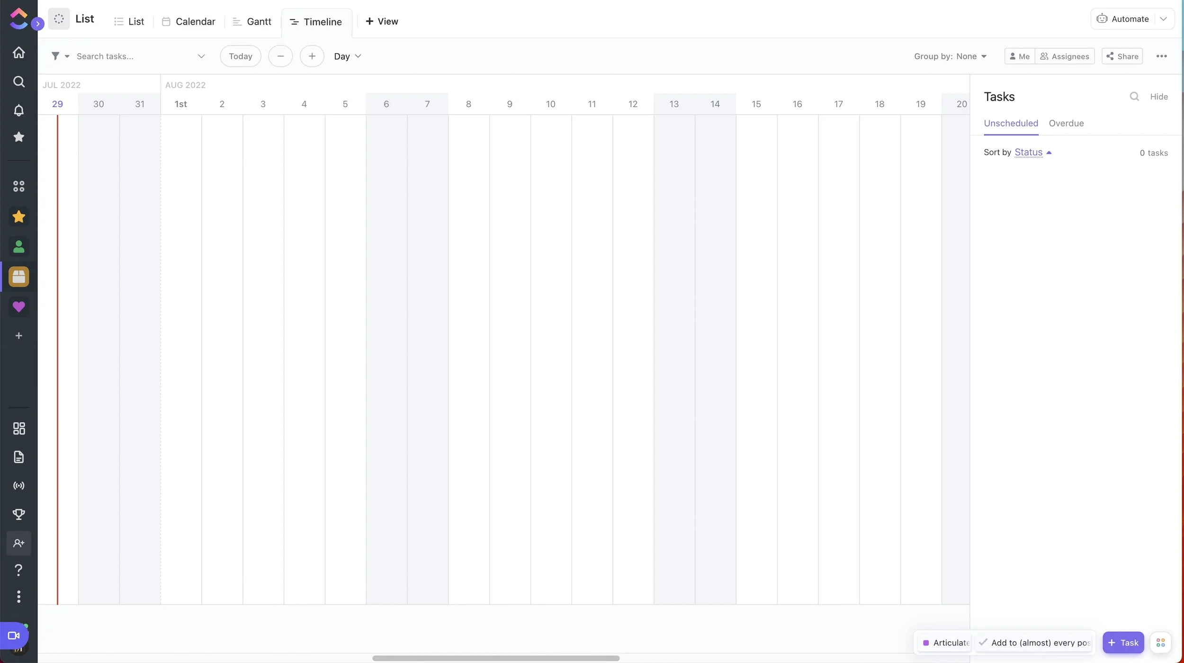1184x663 pixels.
Task: Click the Today button
Action: point(241,56)
